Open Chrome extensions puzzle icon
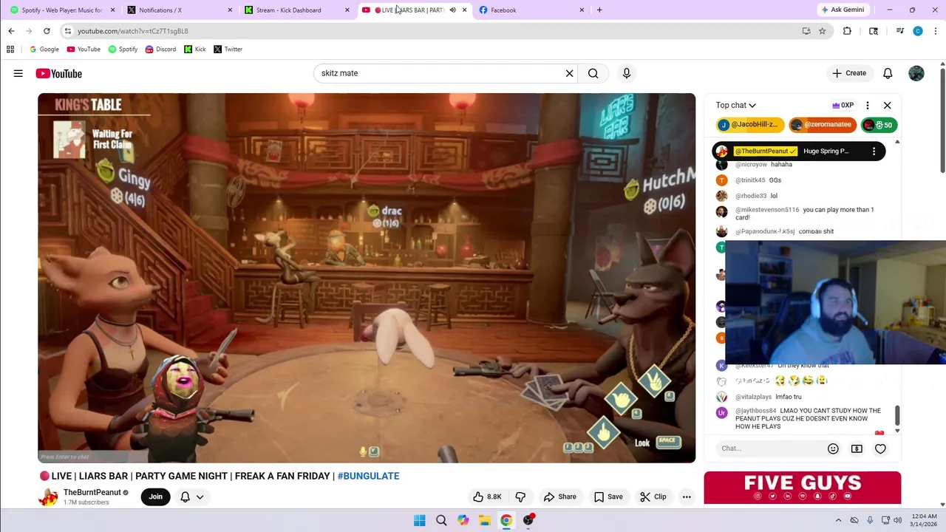Screen dimensions: 946x532 [847, 31]
